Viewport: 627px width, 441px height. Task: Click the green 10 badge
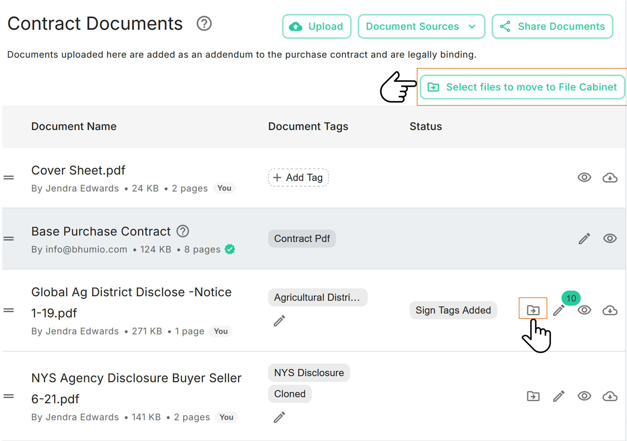[x=571, y=298]
